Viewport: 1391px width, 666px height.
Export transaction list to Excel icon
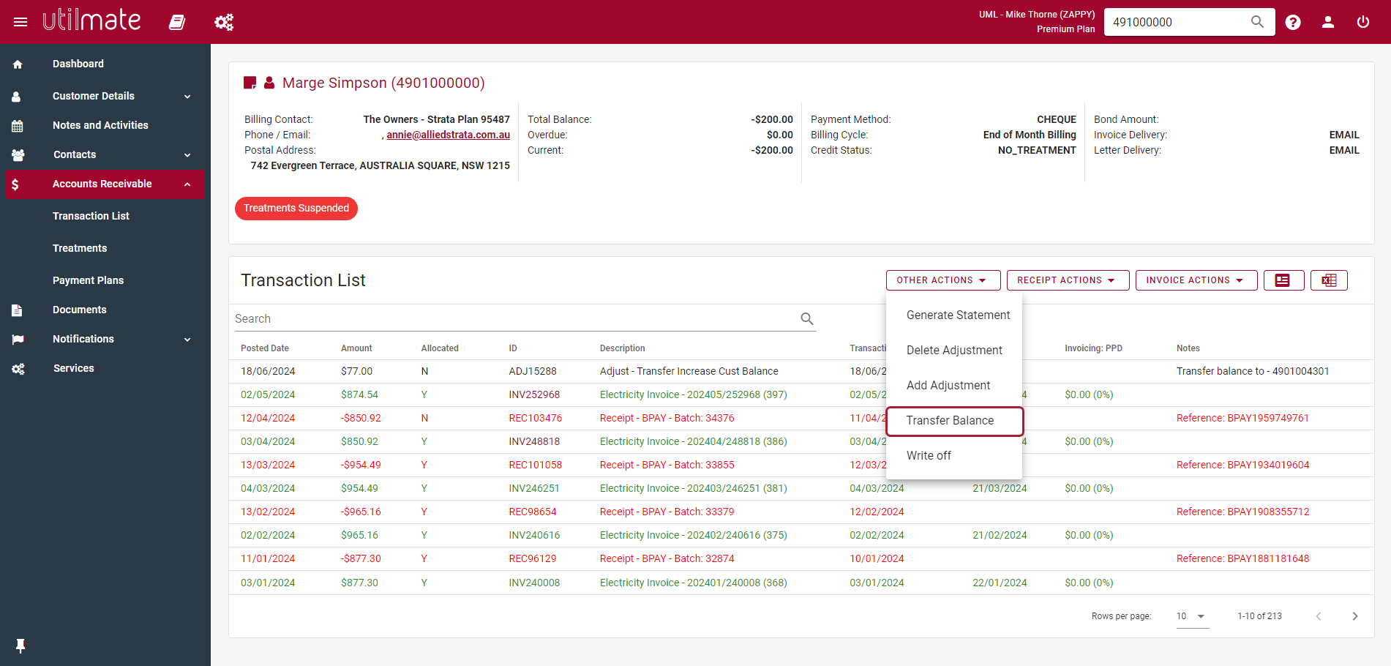[1329, 280]
